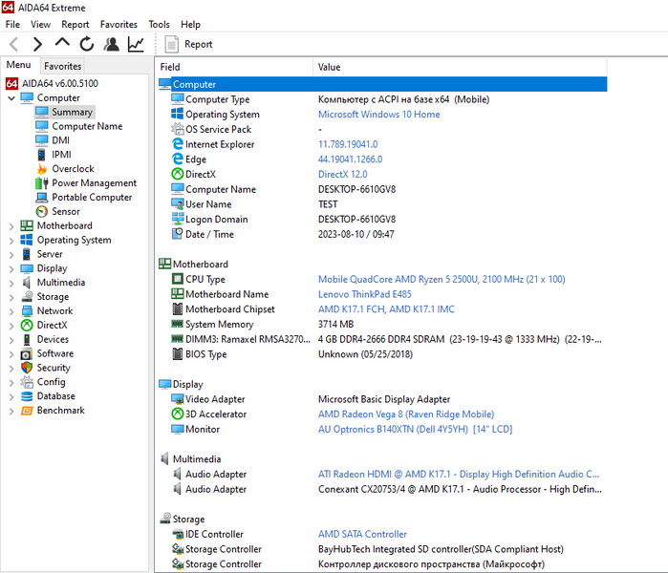The height and width of the screenshot is (573, 668).
Task: Open the Tools menu
Action: pyautogui.click(x=159, y=24)
